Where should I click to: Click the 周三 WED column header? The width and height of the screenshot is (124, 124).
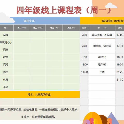(x=38, y=28)
